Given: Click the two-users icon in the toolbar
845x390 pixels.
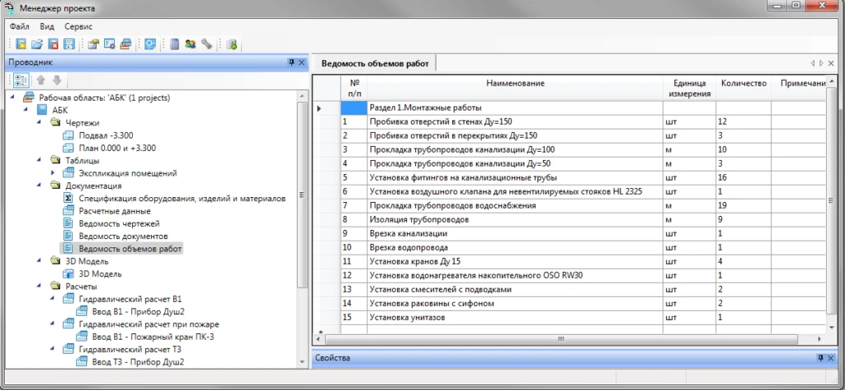Looking at the screenshot, I should 191,44.
